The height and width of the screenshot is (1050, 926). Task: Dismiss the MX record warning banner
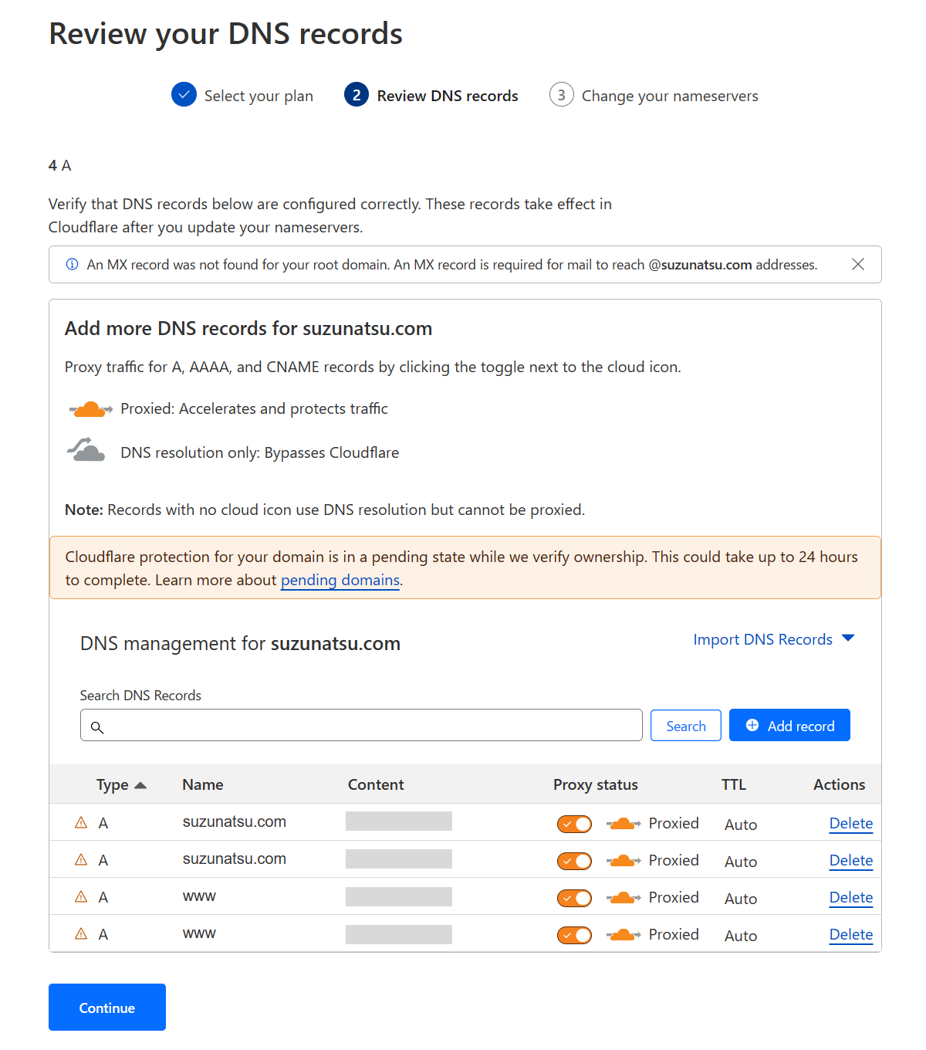(x=857, y=264)
